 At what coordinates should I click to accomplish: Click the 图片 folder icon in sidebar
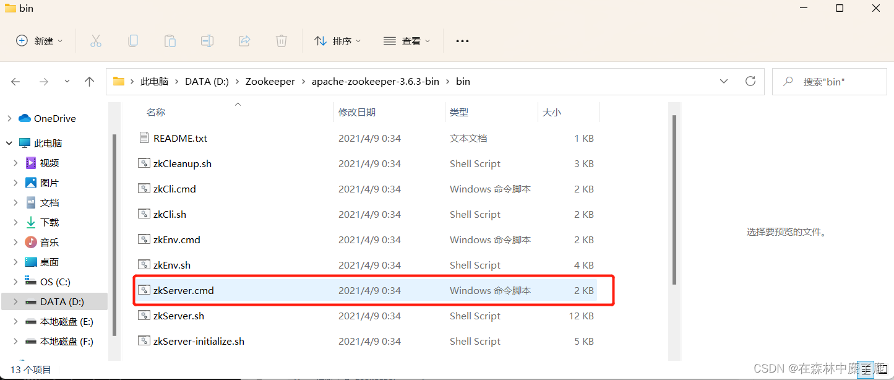pos(31,183)
